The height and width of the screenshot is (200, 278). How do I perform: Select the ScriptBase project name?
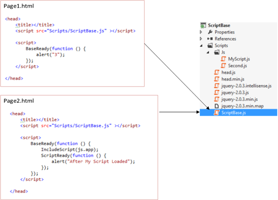click(x=219, y=25)
